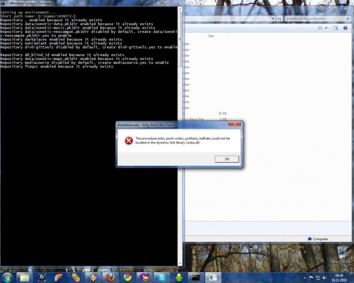Open the Recycle Bin on the desktop

tap(342, 255)
